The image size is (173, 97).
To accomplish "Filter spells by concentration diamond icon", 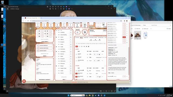I will pos(86,47).
